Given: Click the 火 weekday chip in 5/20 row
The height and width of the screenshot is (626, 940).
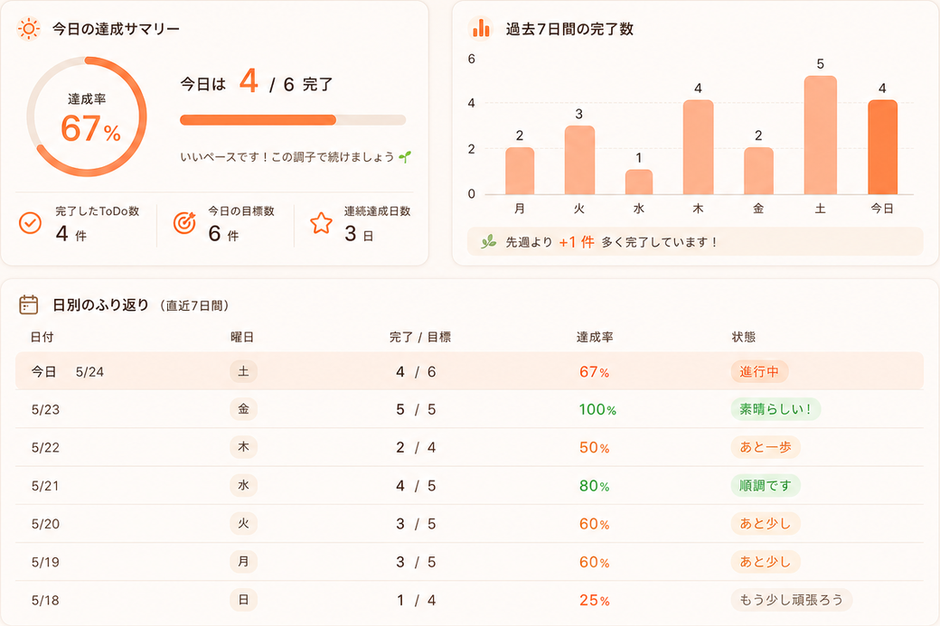Looking at the screenshot, I should [243, 524].
